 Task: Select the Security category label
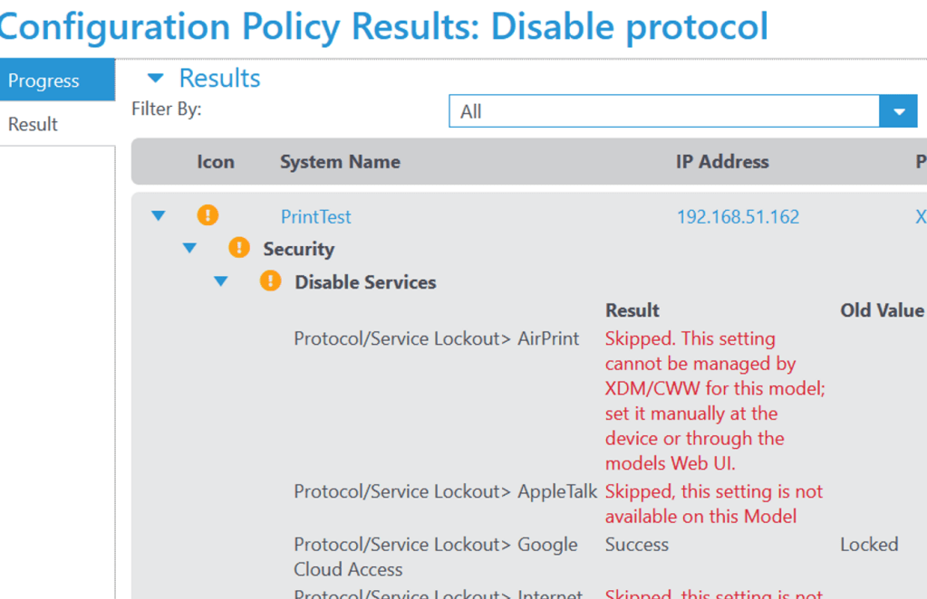tap(298, 249)
